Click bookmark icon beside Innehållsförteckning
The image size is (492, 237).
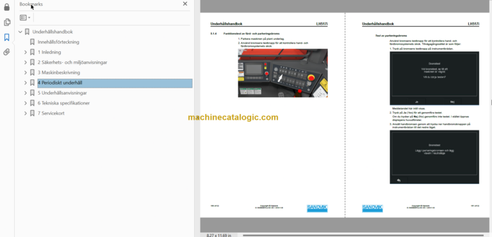[32, 42]
